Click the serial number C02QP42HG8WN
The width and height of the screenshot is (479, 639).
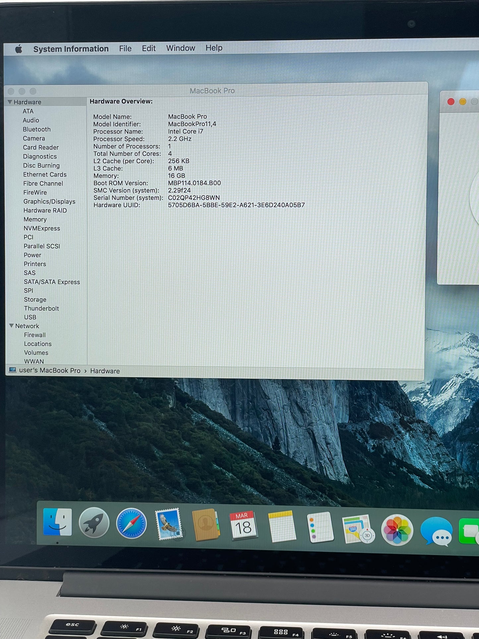(x=194, y=198)
